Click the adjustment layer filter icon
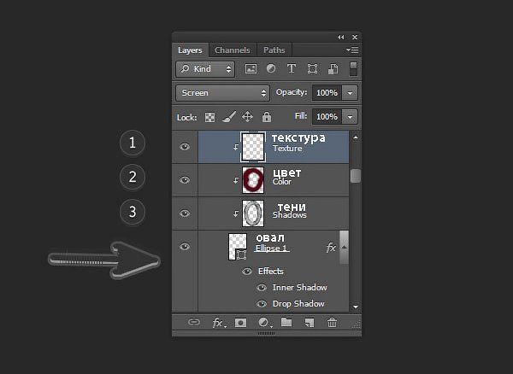The height and width of the screenshot is (374, 513). (x=271, y=68)
